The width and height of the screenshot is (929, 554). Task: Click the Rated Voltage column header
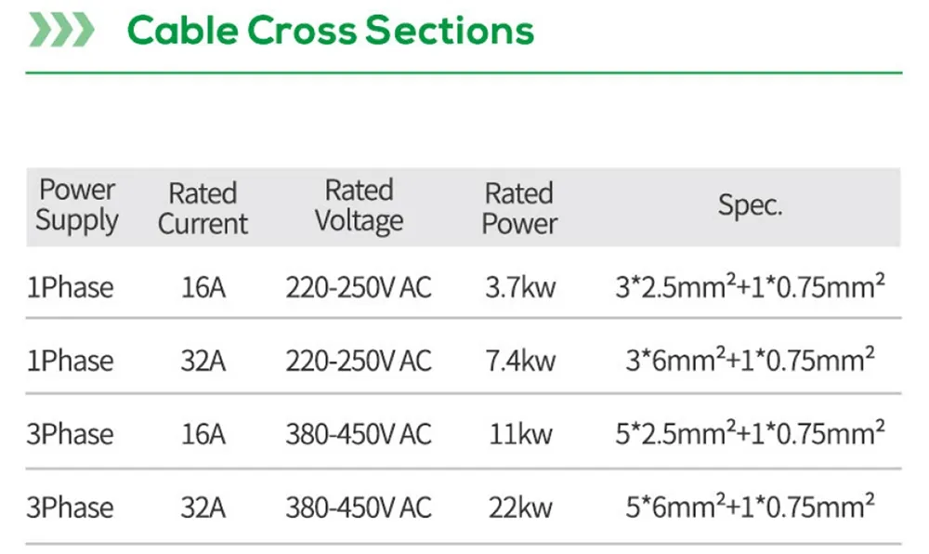[x=359, y=205]
